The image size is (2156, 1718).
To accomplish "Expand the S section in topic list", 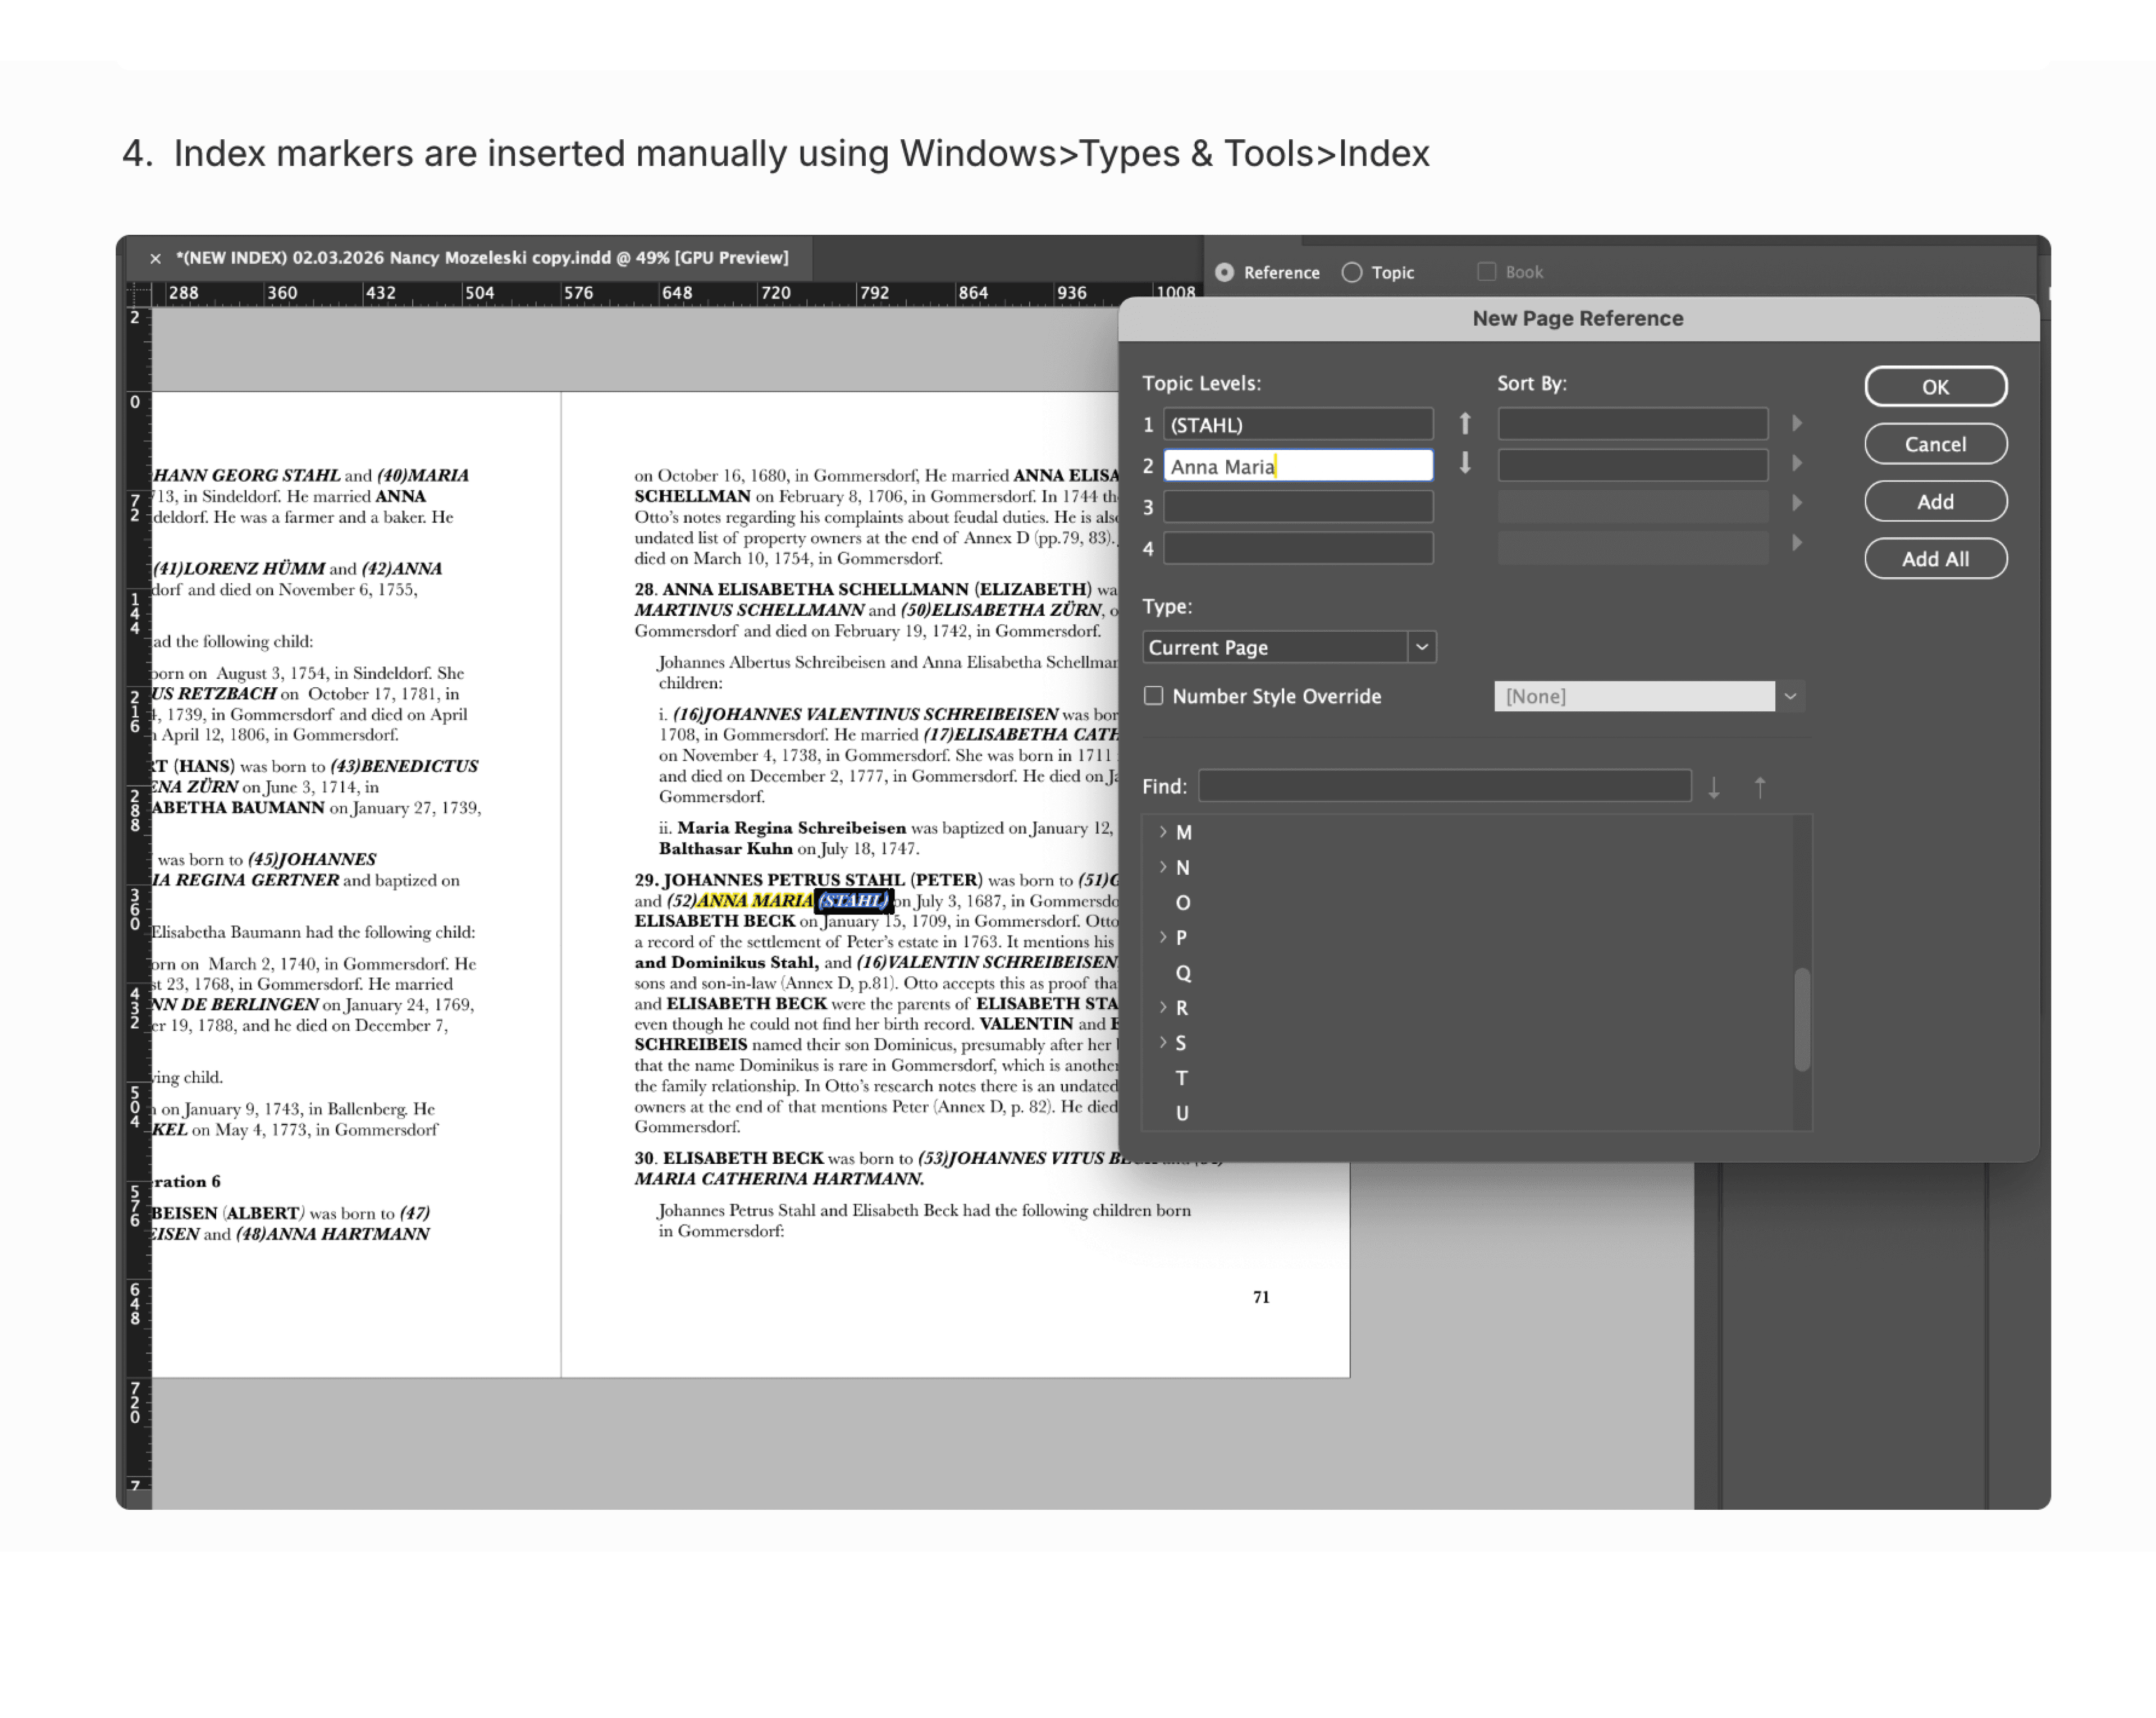I will pyautogui.click(x=1163, y=1042).
